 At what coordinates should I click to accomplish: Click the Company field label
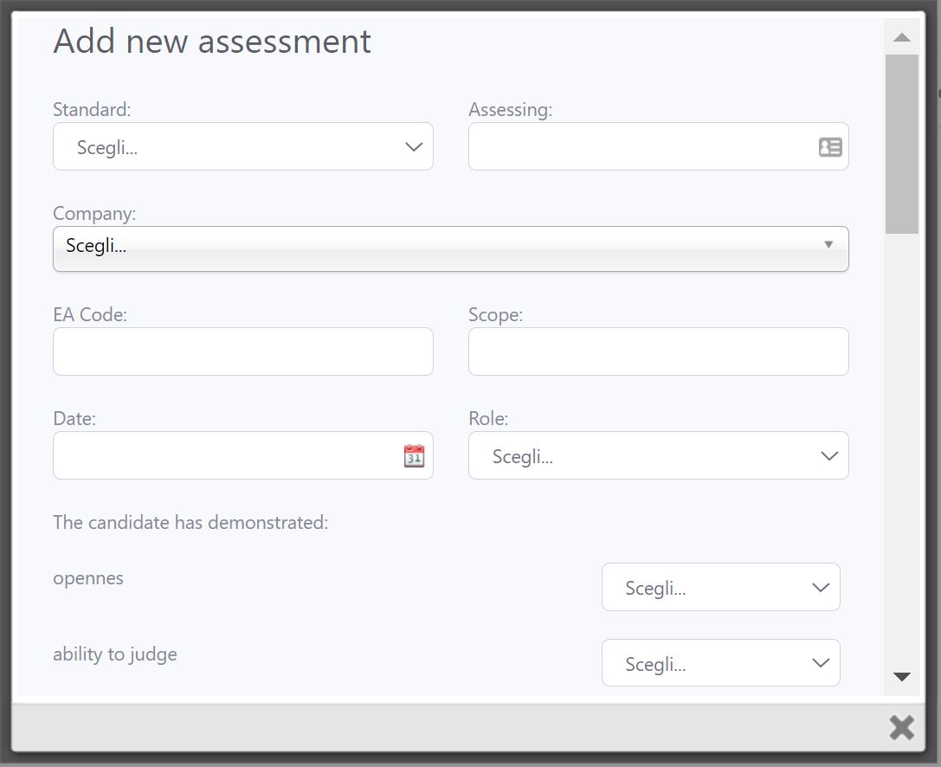pyautogui.click(x=94, y=213)
